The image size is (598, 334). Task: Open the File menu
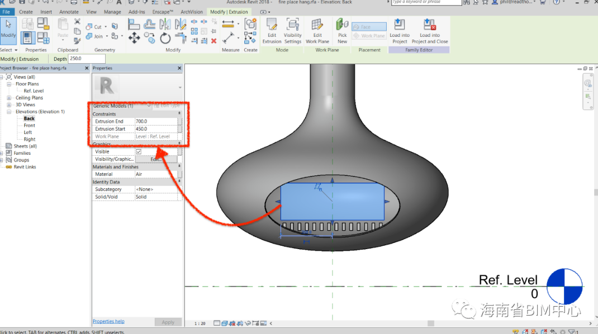[x=7, y=12]
